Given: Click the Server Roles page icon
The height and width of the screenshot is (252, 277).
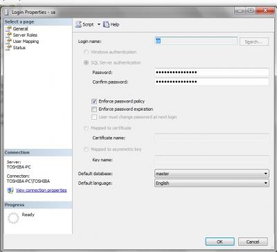Looking at the screenshot, I should click(x=8, y=35).
